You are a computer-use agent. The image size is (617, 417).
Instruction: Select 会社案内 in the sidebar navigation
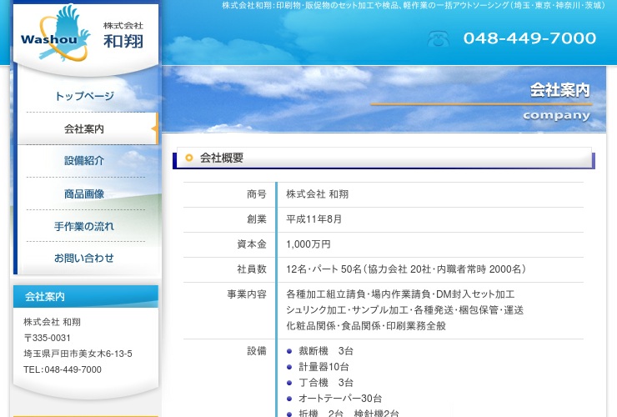pyautogui.click(x=84, y=129)
